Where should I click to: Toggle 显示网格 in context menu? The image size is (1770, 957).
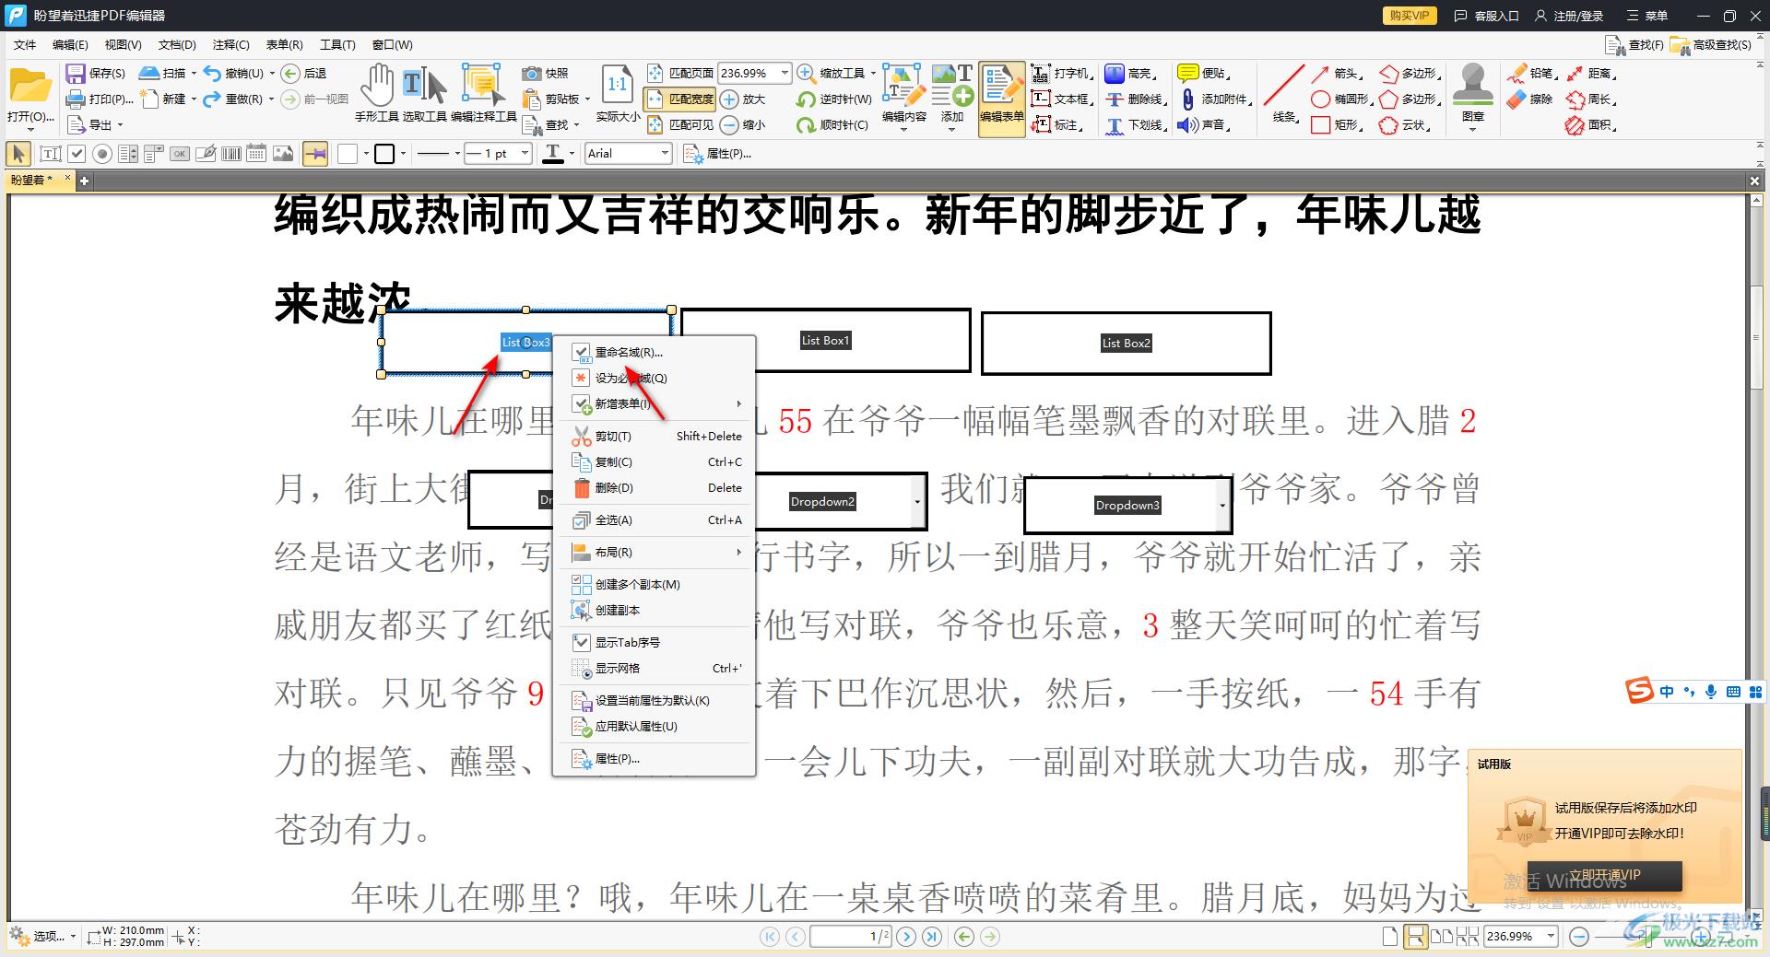(655, 668)
